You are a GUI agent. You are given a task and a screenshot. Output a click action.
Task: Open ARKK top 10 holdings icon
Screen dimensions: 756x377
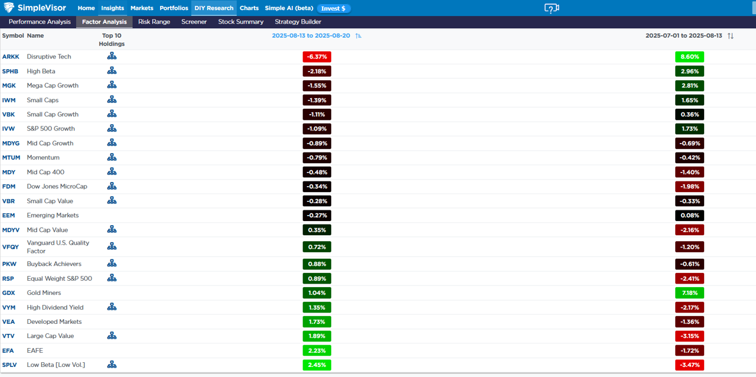pos(112,57)
